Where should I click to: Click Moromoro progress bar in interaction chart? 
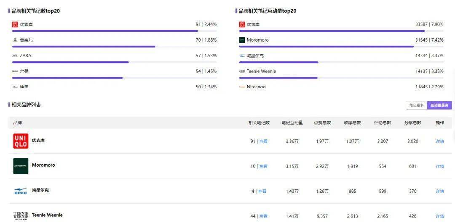pos(341,47)
